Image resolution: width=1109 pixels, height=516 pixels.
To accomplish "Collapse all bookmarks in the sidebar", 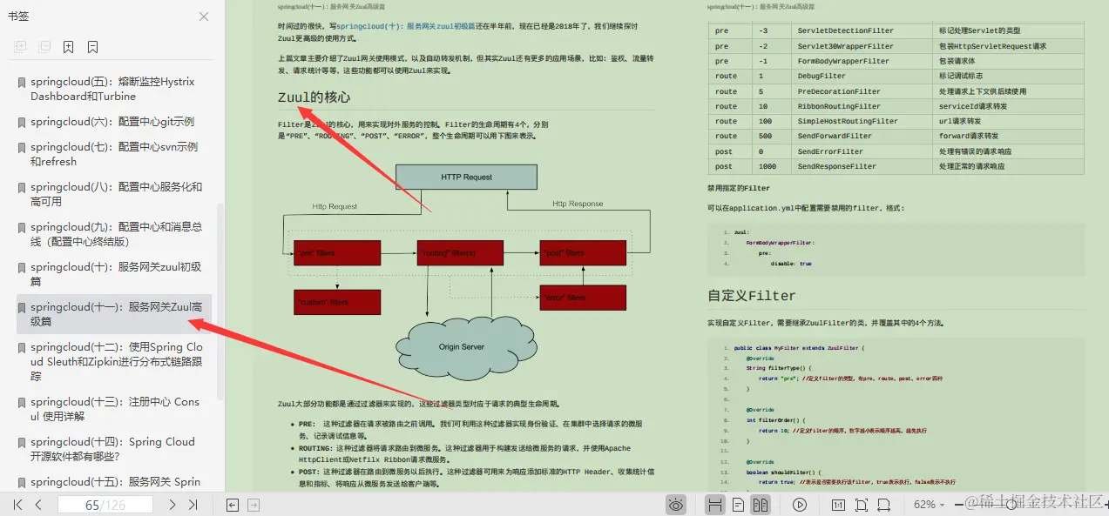I will (44, 46).
